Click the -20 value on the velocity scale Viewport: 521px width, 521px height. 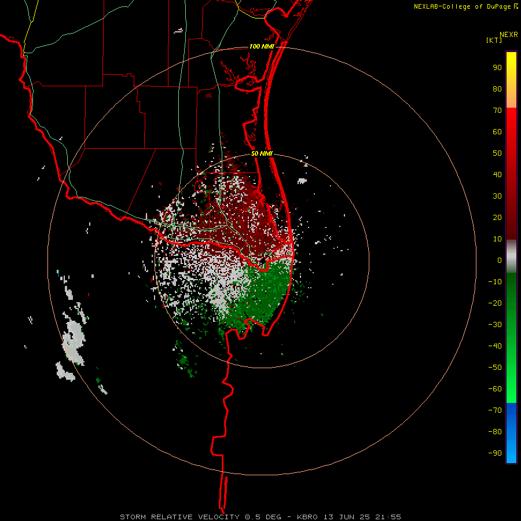tap(495, 303)
